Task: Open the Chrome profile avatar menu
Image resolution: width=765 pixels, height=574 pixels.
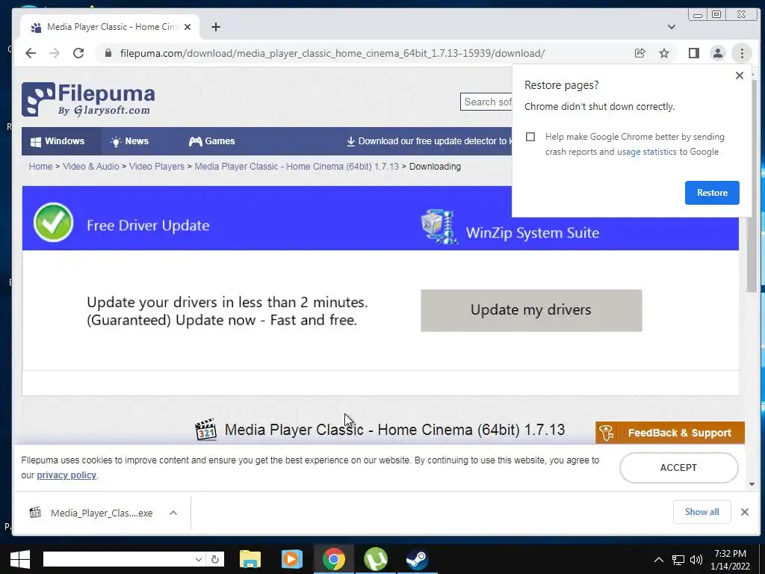Action: pos(718,53)
